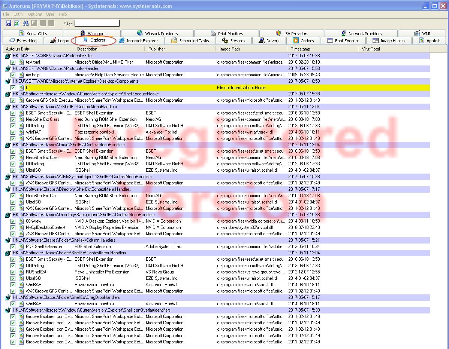This screenshot has height=349, width=449.
Task: Click the Find binoculars toolbar icon
Action: point(26,24)
